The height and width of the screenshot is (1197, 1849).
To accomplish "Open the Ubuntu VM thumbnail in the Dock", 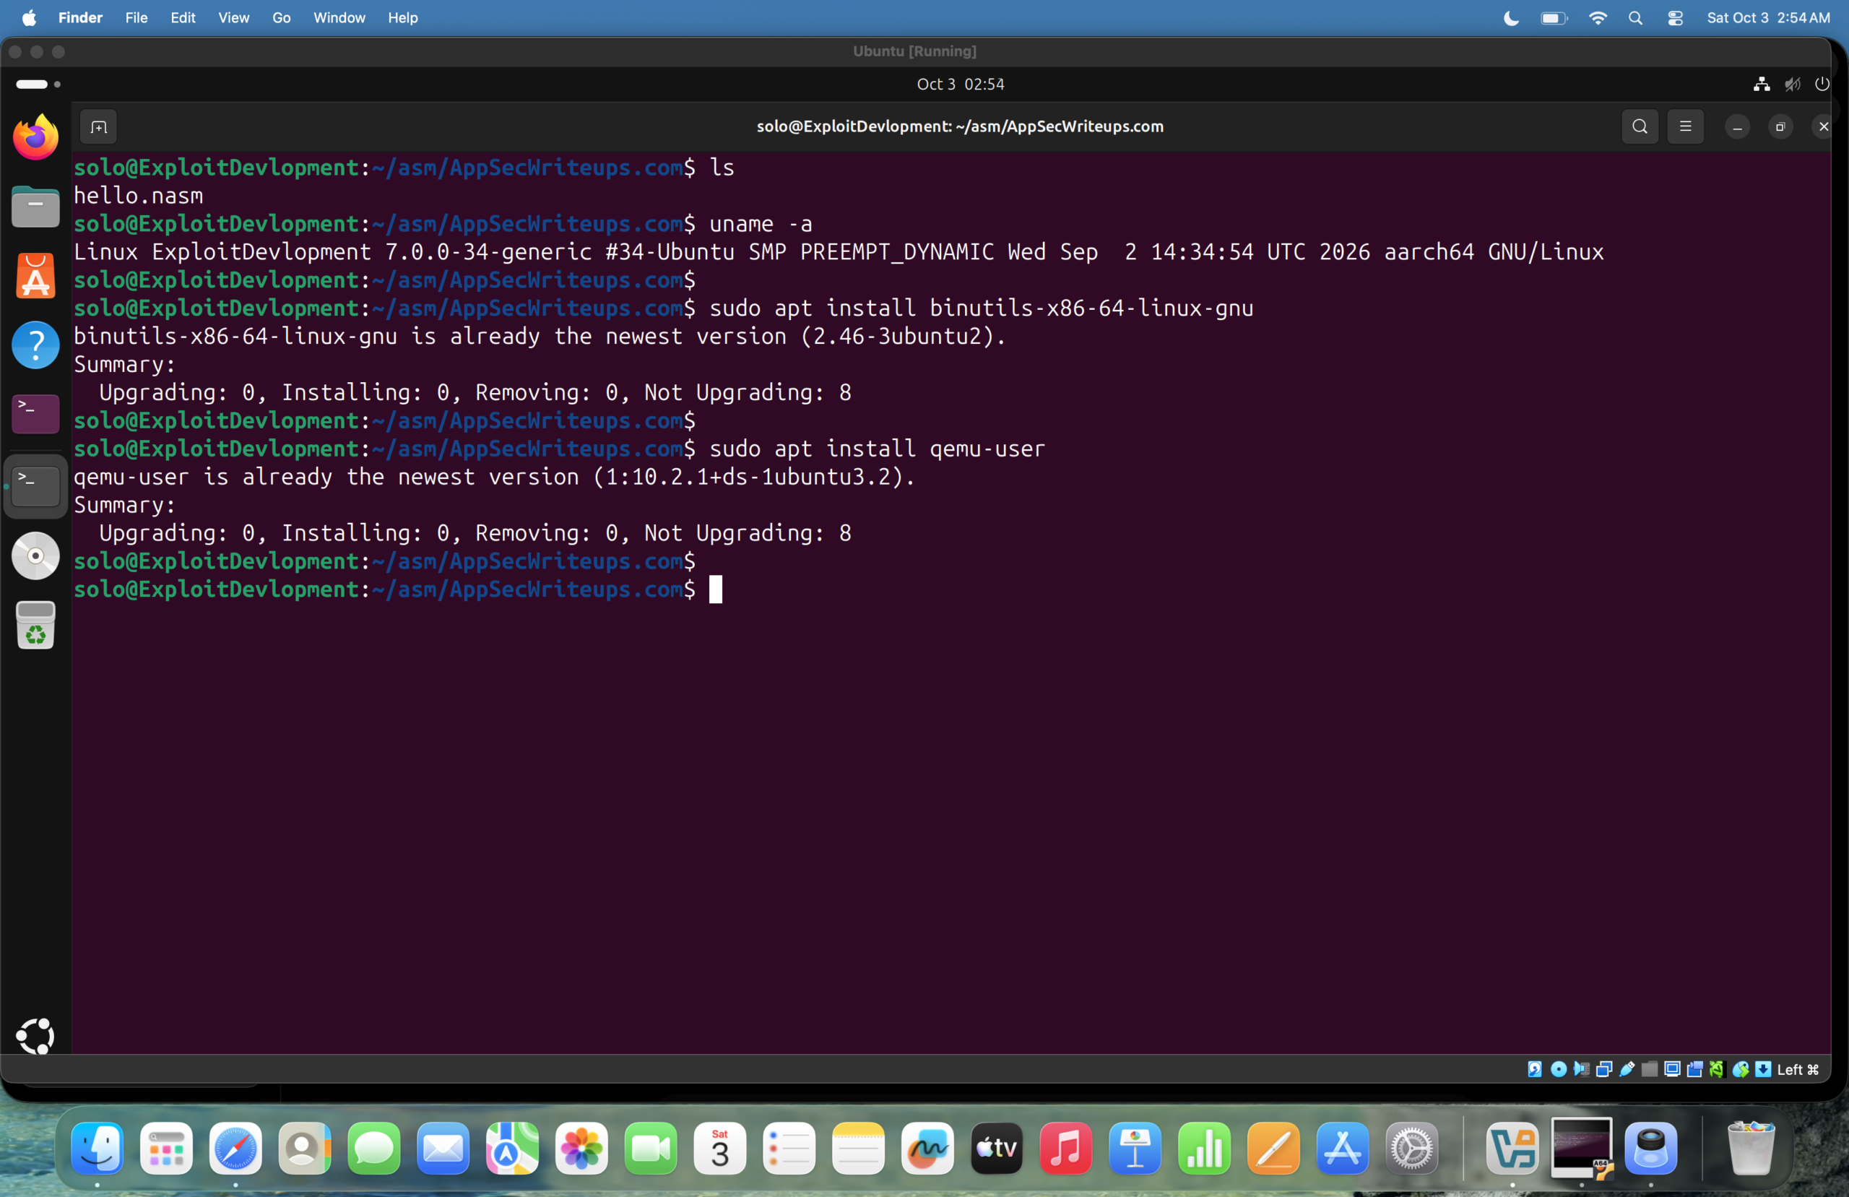I will [x=1582, y=1148].
